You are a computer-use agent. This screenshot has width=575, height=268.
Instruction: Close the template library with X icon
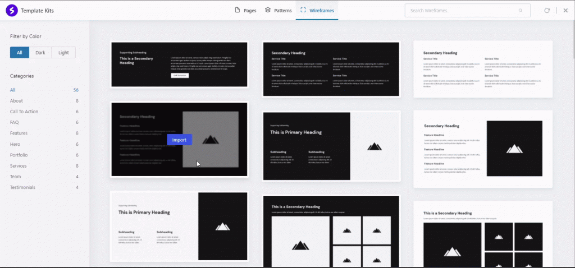565,11
